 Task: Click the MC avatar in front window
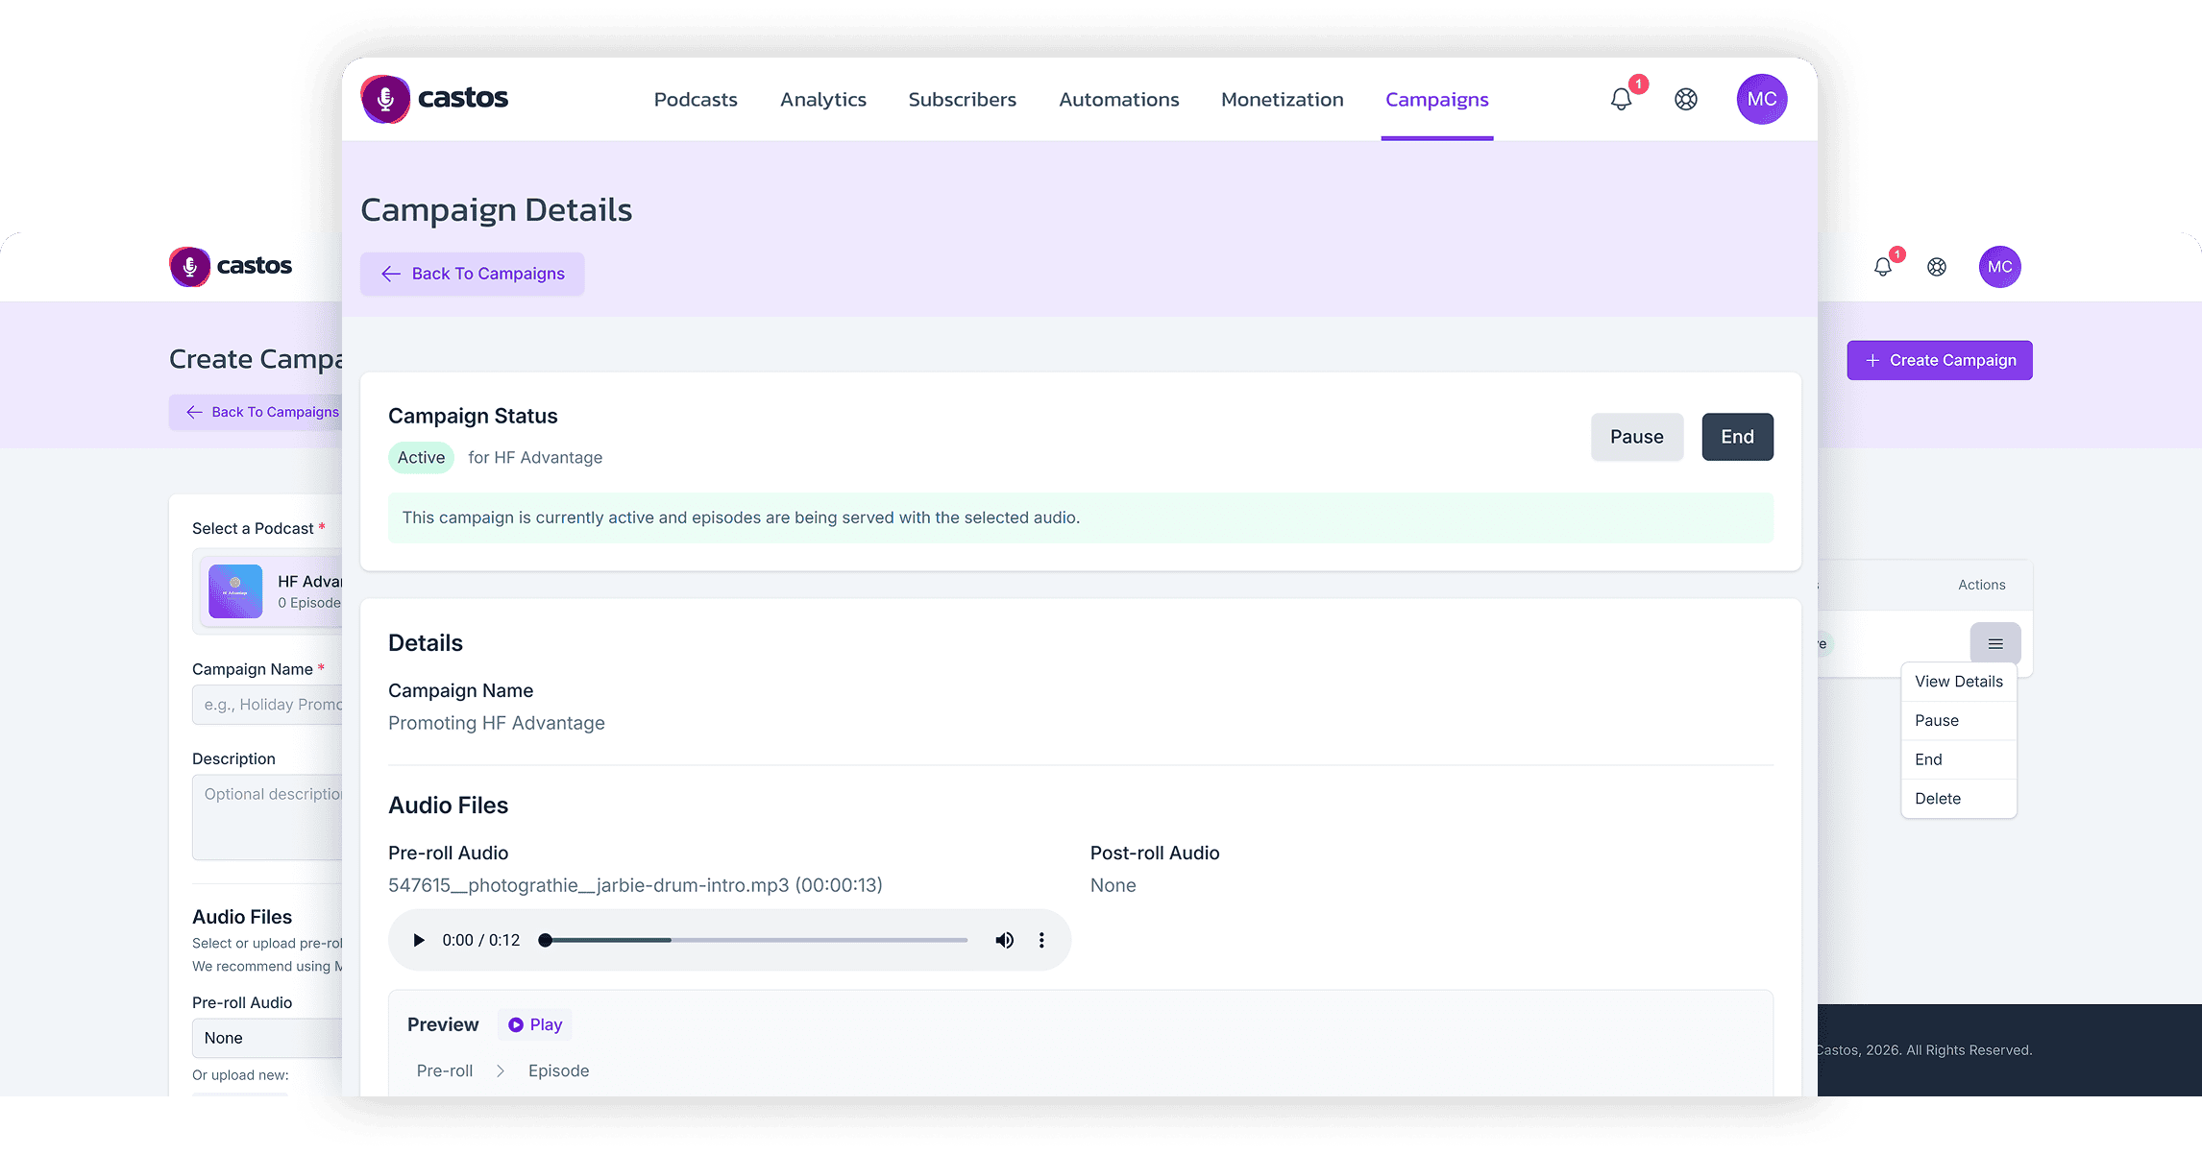tap(1761, 99)
